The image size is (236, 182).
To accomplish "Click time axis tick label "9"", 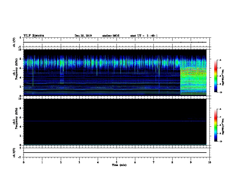I will coord(191,162).
